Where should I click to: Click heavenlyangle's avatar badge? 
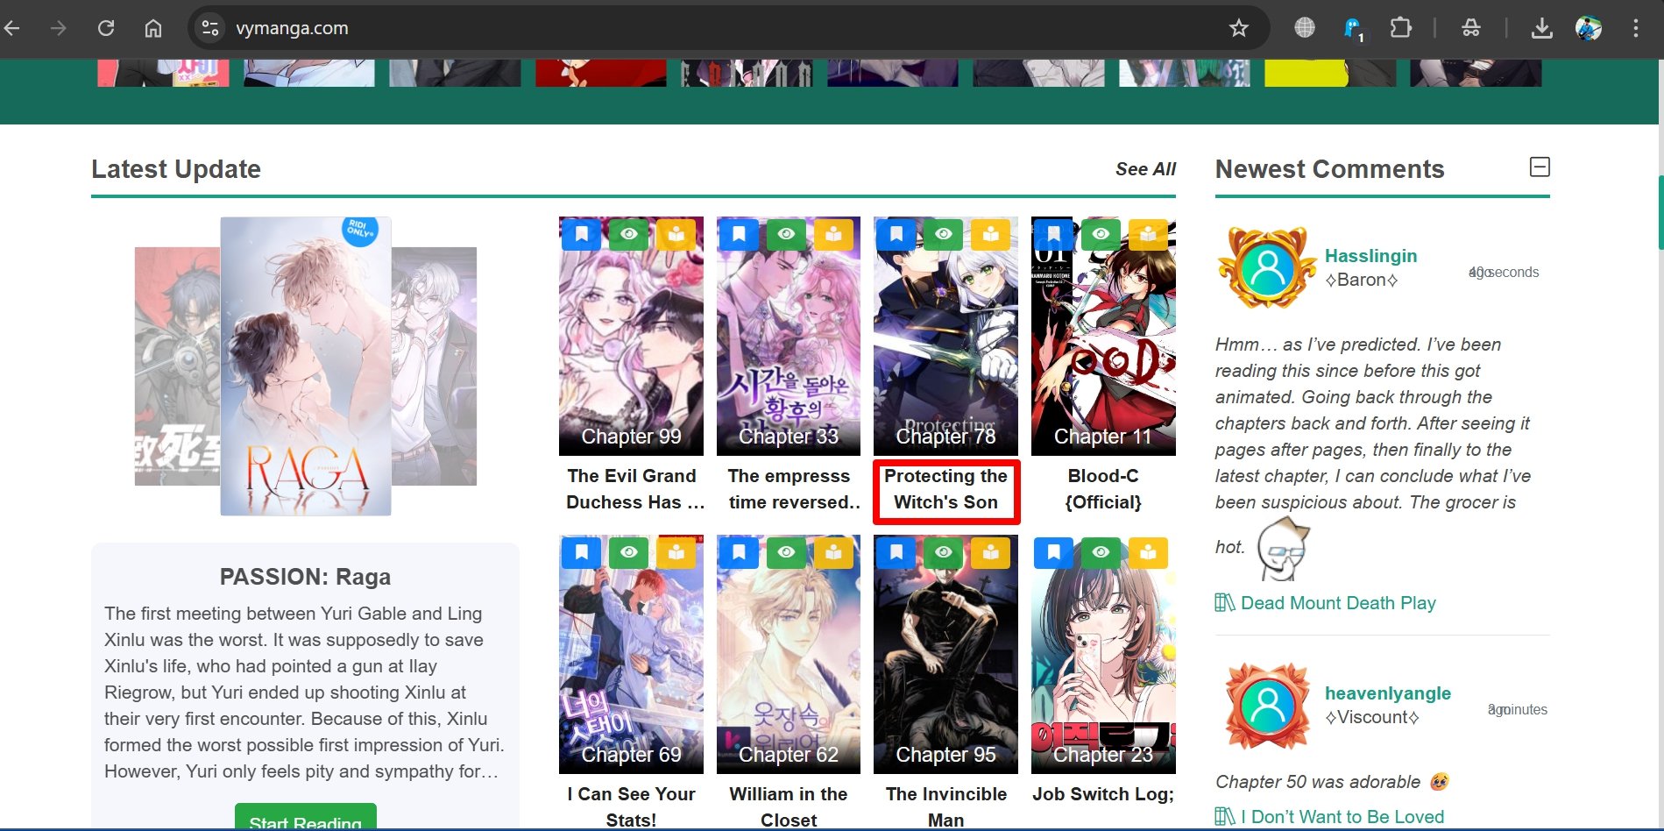(1267, 706)
